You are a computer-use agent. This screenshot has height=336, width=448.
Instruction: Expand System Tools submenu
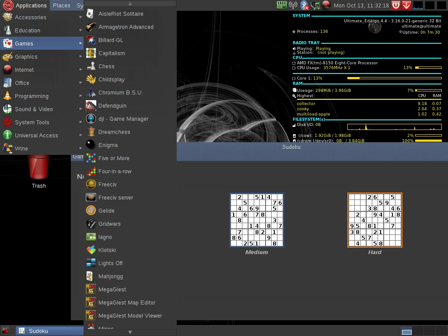(42, 122)
